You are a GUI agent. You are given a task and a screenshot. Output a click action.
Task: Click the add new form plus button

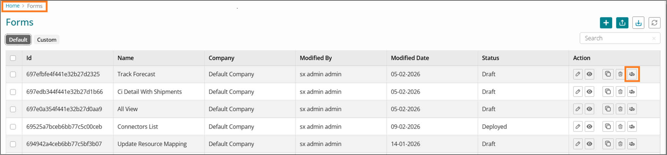click(x=606, y=23)
